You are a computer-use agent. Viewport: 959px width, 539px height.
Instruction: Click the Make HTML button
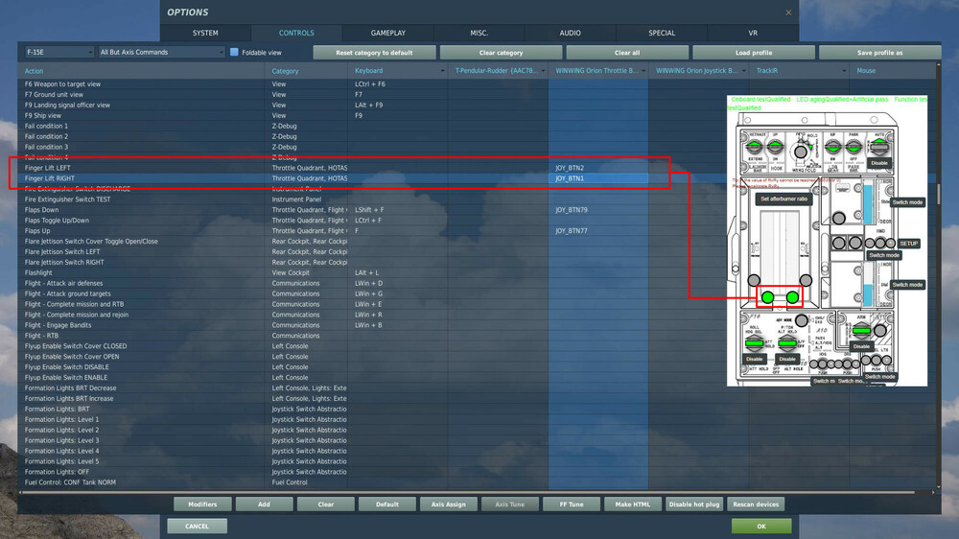(633, 504)
